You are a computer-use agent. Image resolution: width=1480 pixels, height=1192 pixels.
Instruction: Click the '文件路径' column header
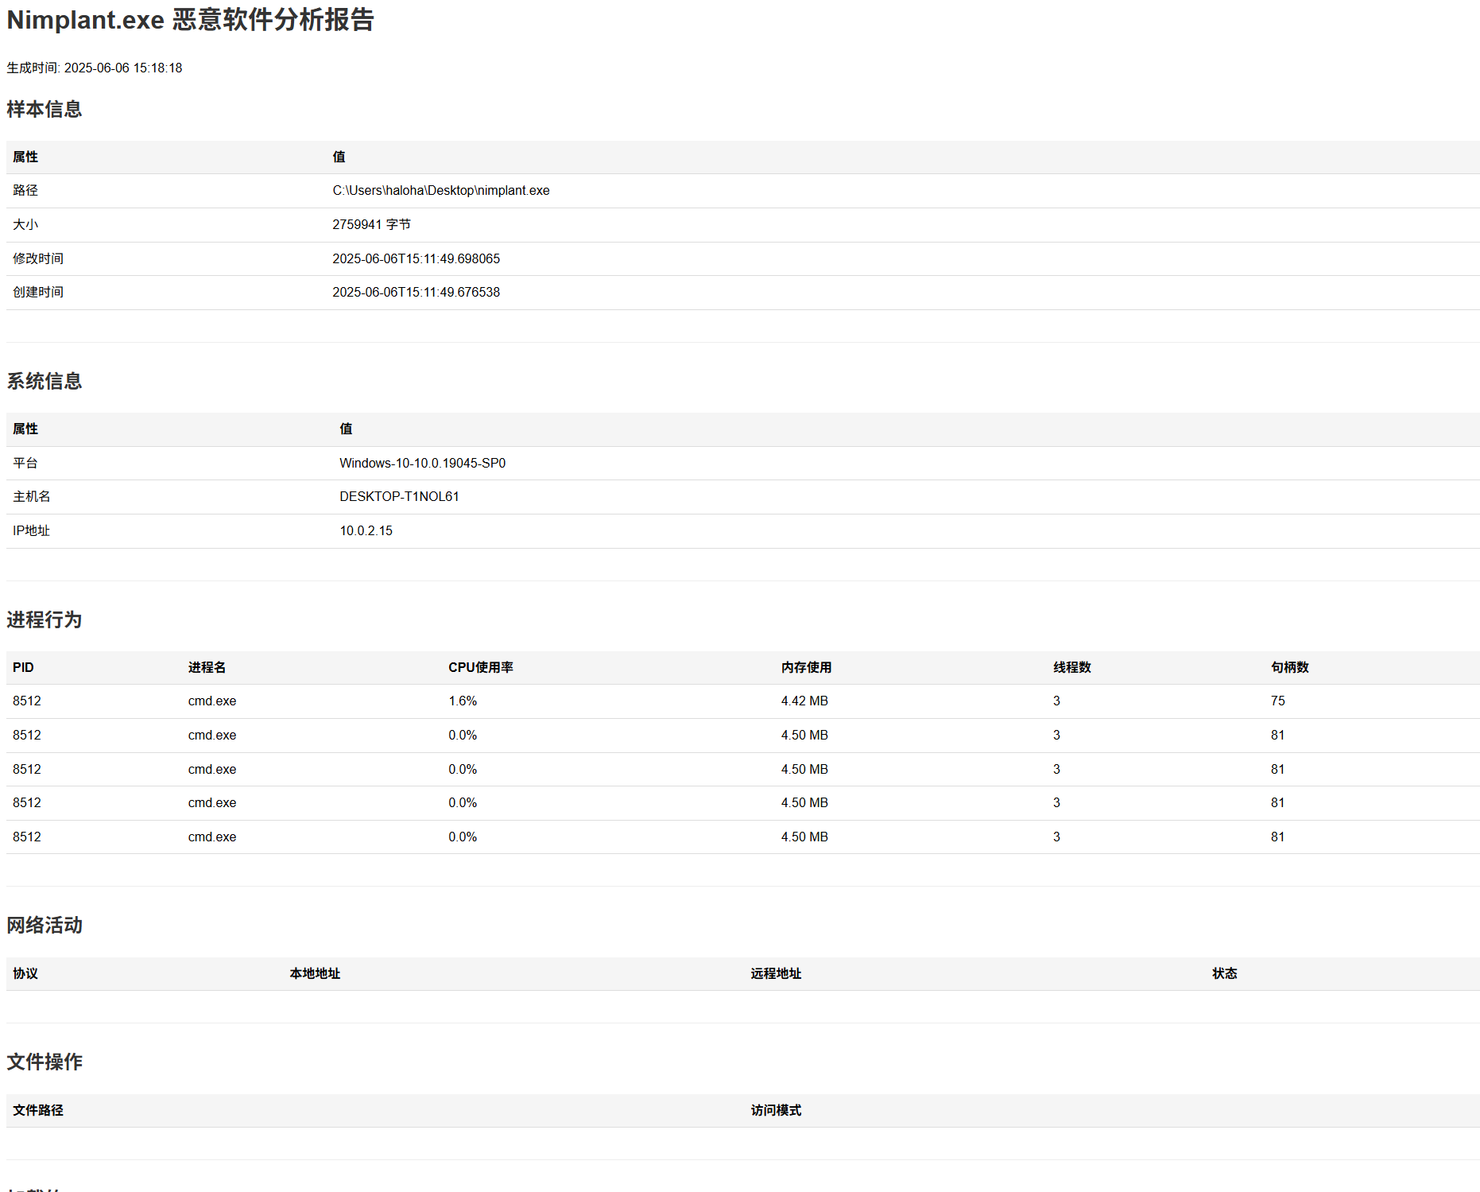[x=38, y=1111]
